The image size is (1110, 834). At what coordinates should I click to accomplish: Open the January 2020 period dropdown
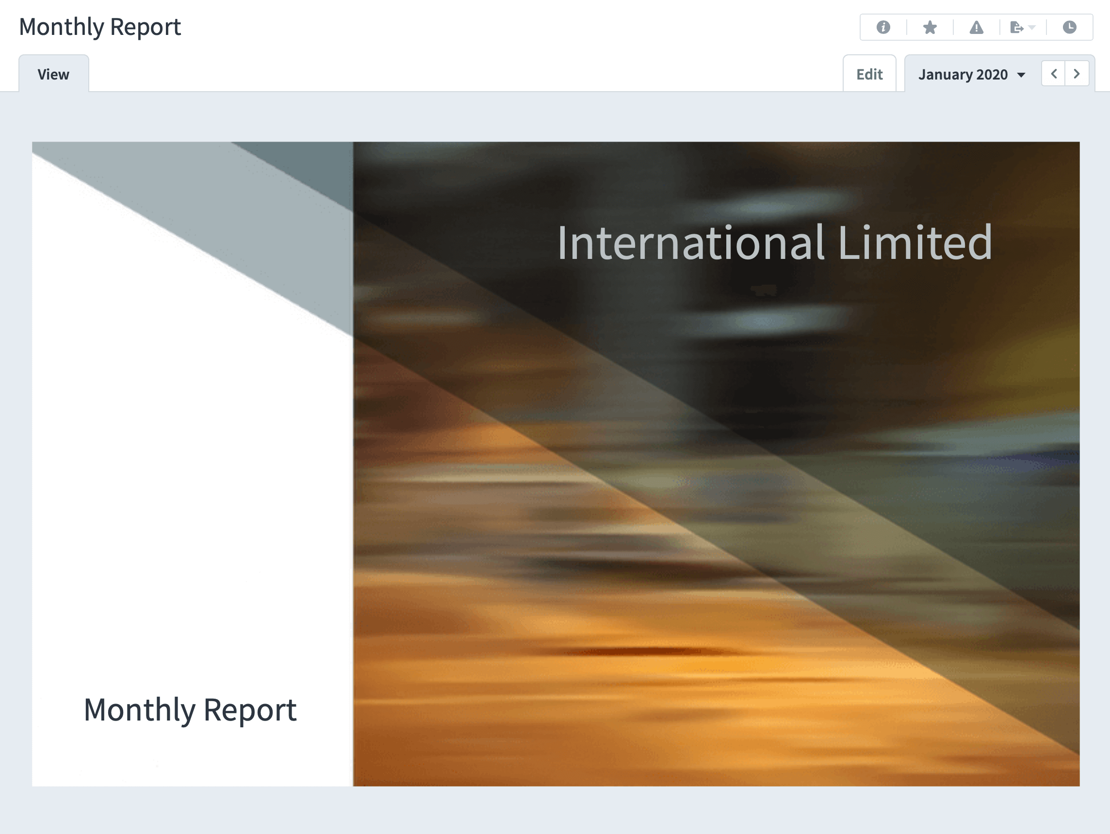(x=972, y=74)
